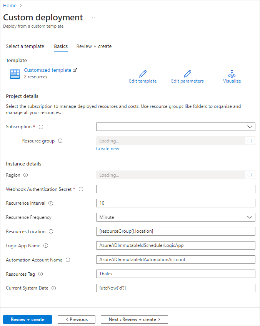The image size is (260, 326).
Task: Switch to the Select a template tab
Action: pos(25,46)
